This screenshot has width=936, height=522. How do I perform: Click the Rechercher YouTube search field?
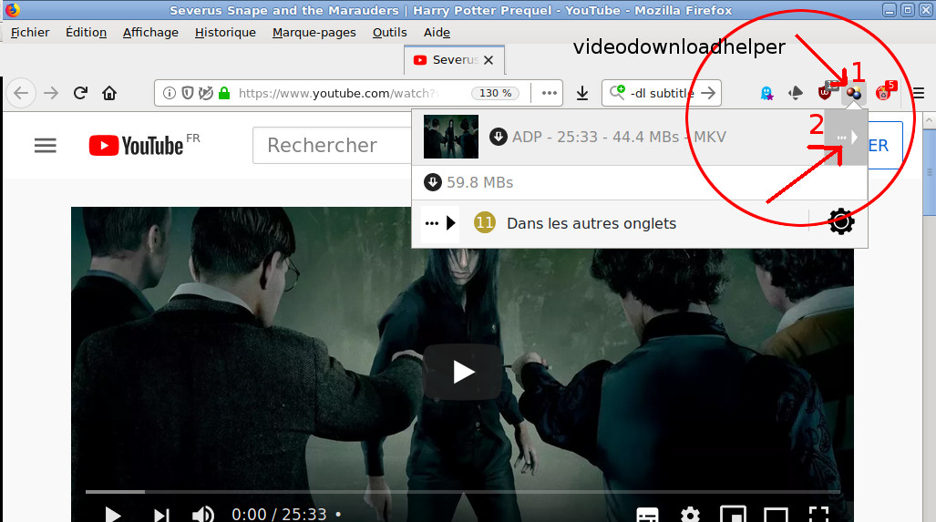click(x=332, y=145)
